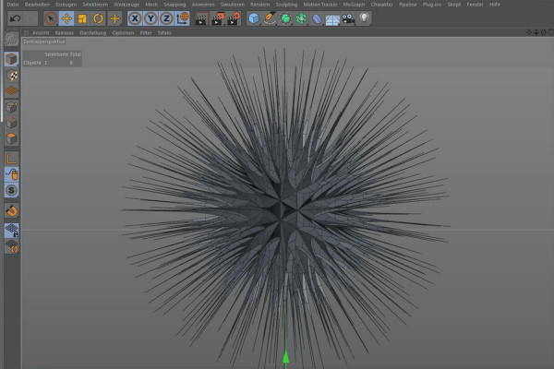The image size is (554, 369).
Task: Click the green Y axis arrow handle
Action: click(286, 357)
